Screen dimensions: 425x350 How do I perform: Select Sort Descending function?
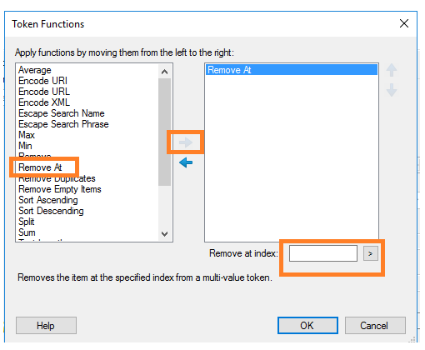tap(51, 211)
